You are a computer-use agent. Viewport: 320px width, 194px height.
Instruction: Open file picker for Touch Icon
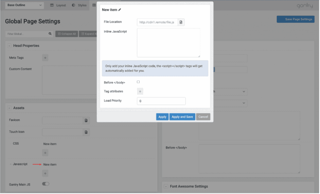click(86, 132)
